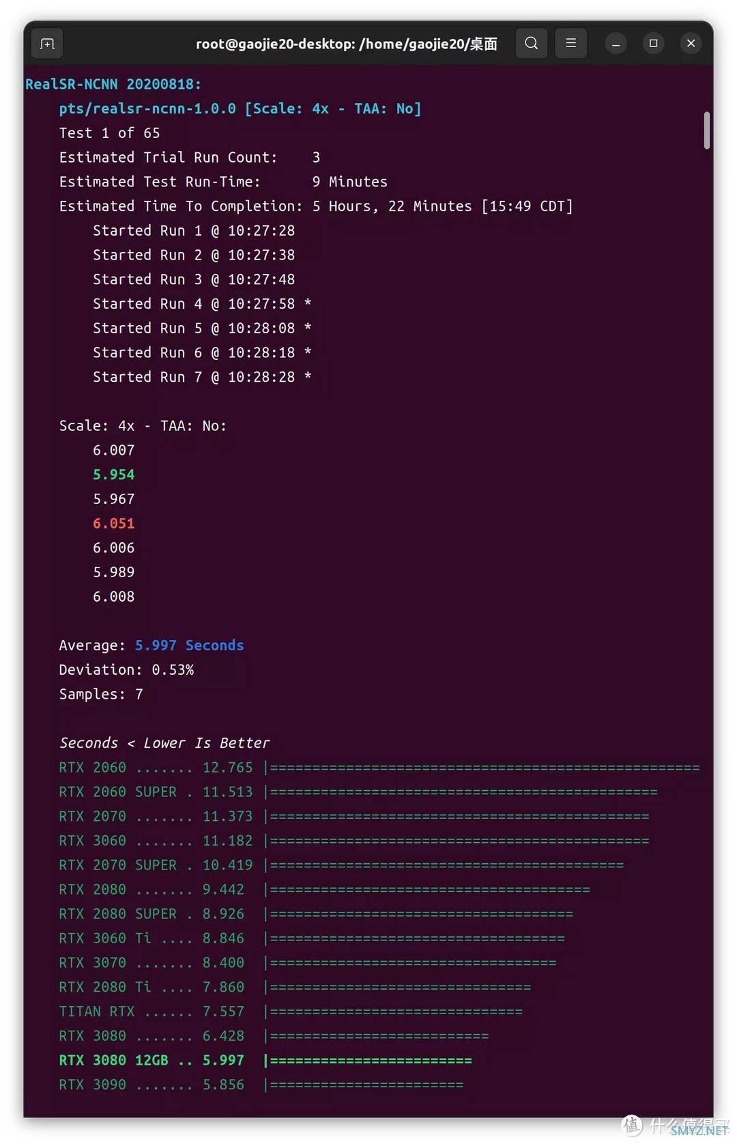Screen dimensions: 737x1144
Task: Minimize the terminal window
Action: 616,44
